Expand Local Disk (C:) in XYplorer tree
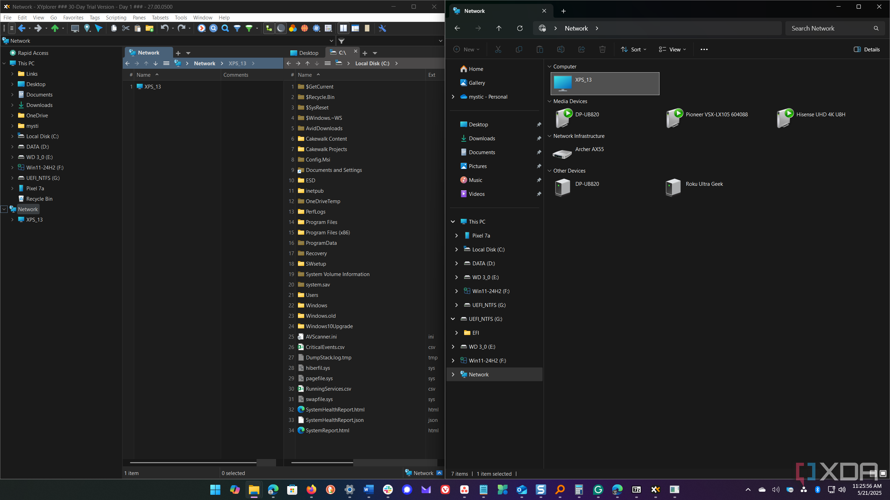 (x=12, y=136)
